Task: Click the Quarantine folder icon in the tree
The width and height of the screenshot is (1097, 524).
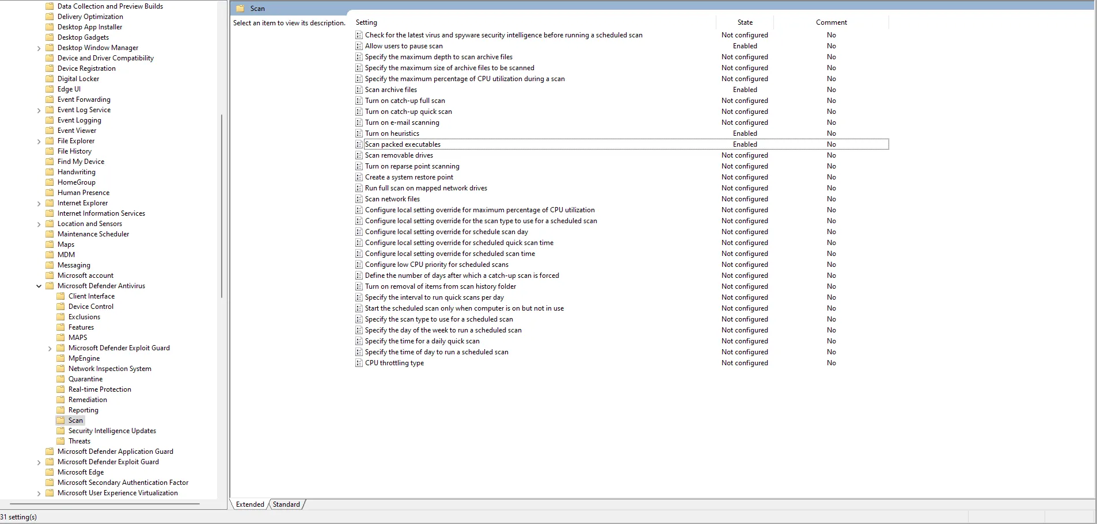Action: pos(60,379)
